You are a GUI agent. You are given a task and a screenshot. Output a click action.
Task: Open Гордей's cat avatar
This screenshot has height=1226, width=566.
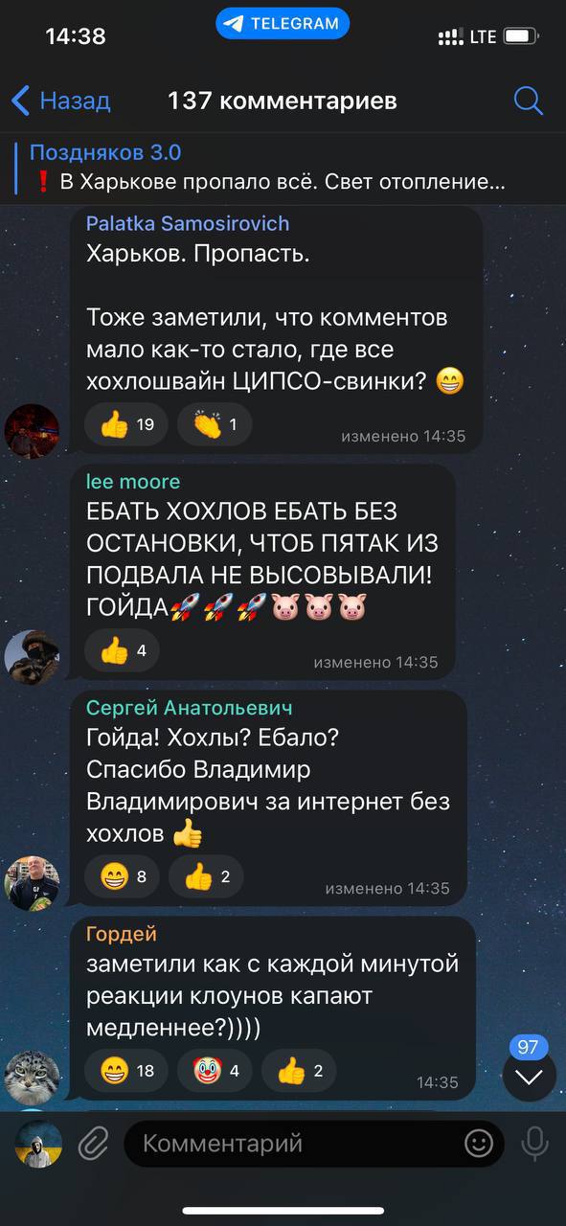click(x=33, y=1077)
